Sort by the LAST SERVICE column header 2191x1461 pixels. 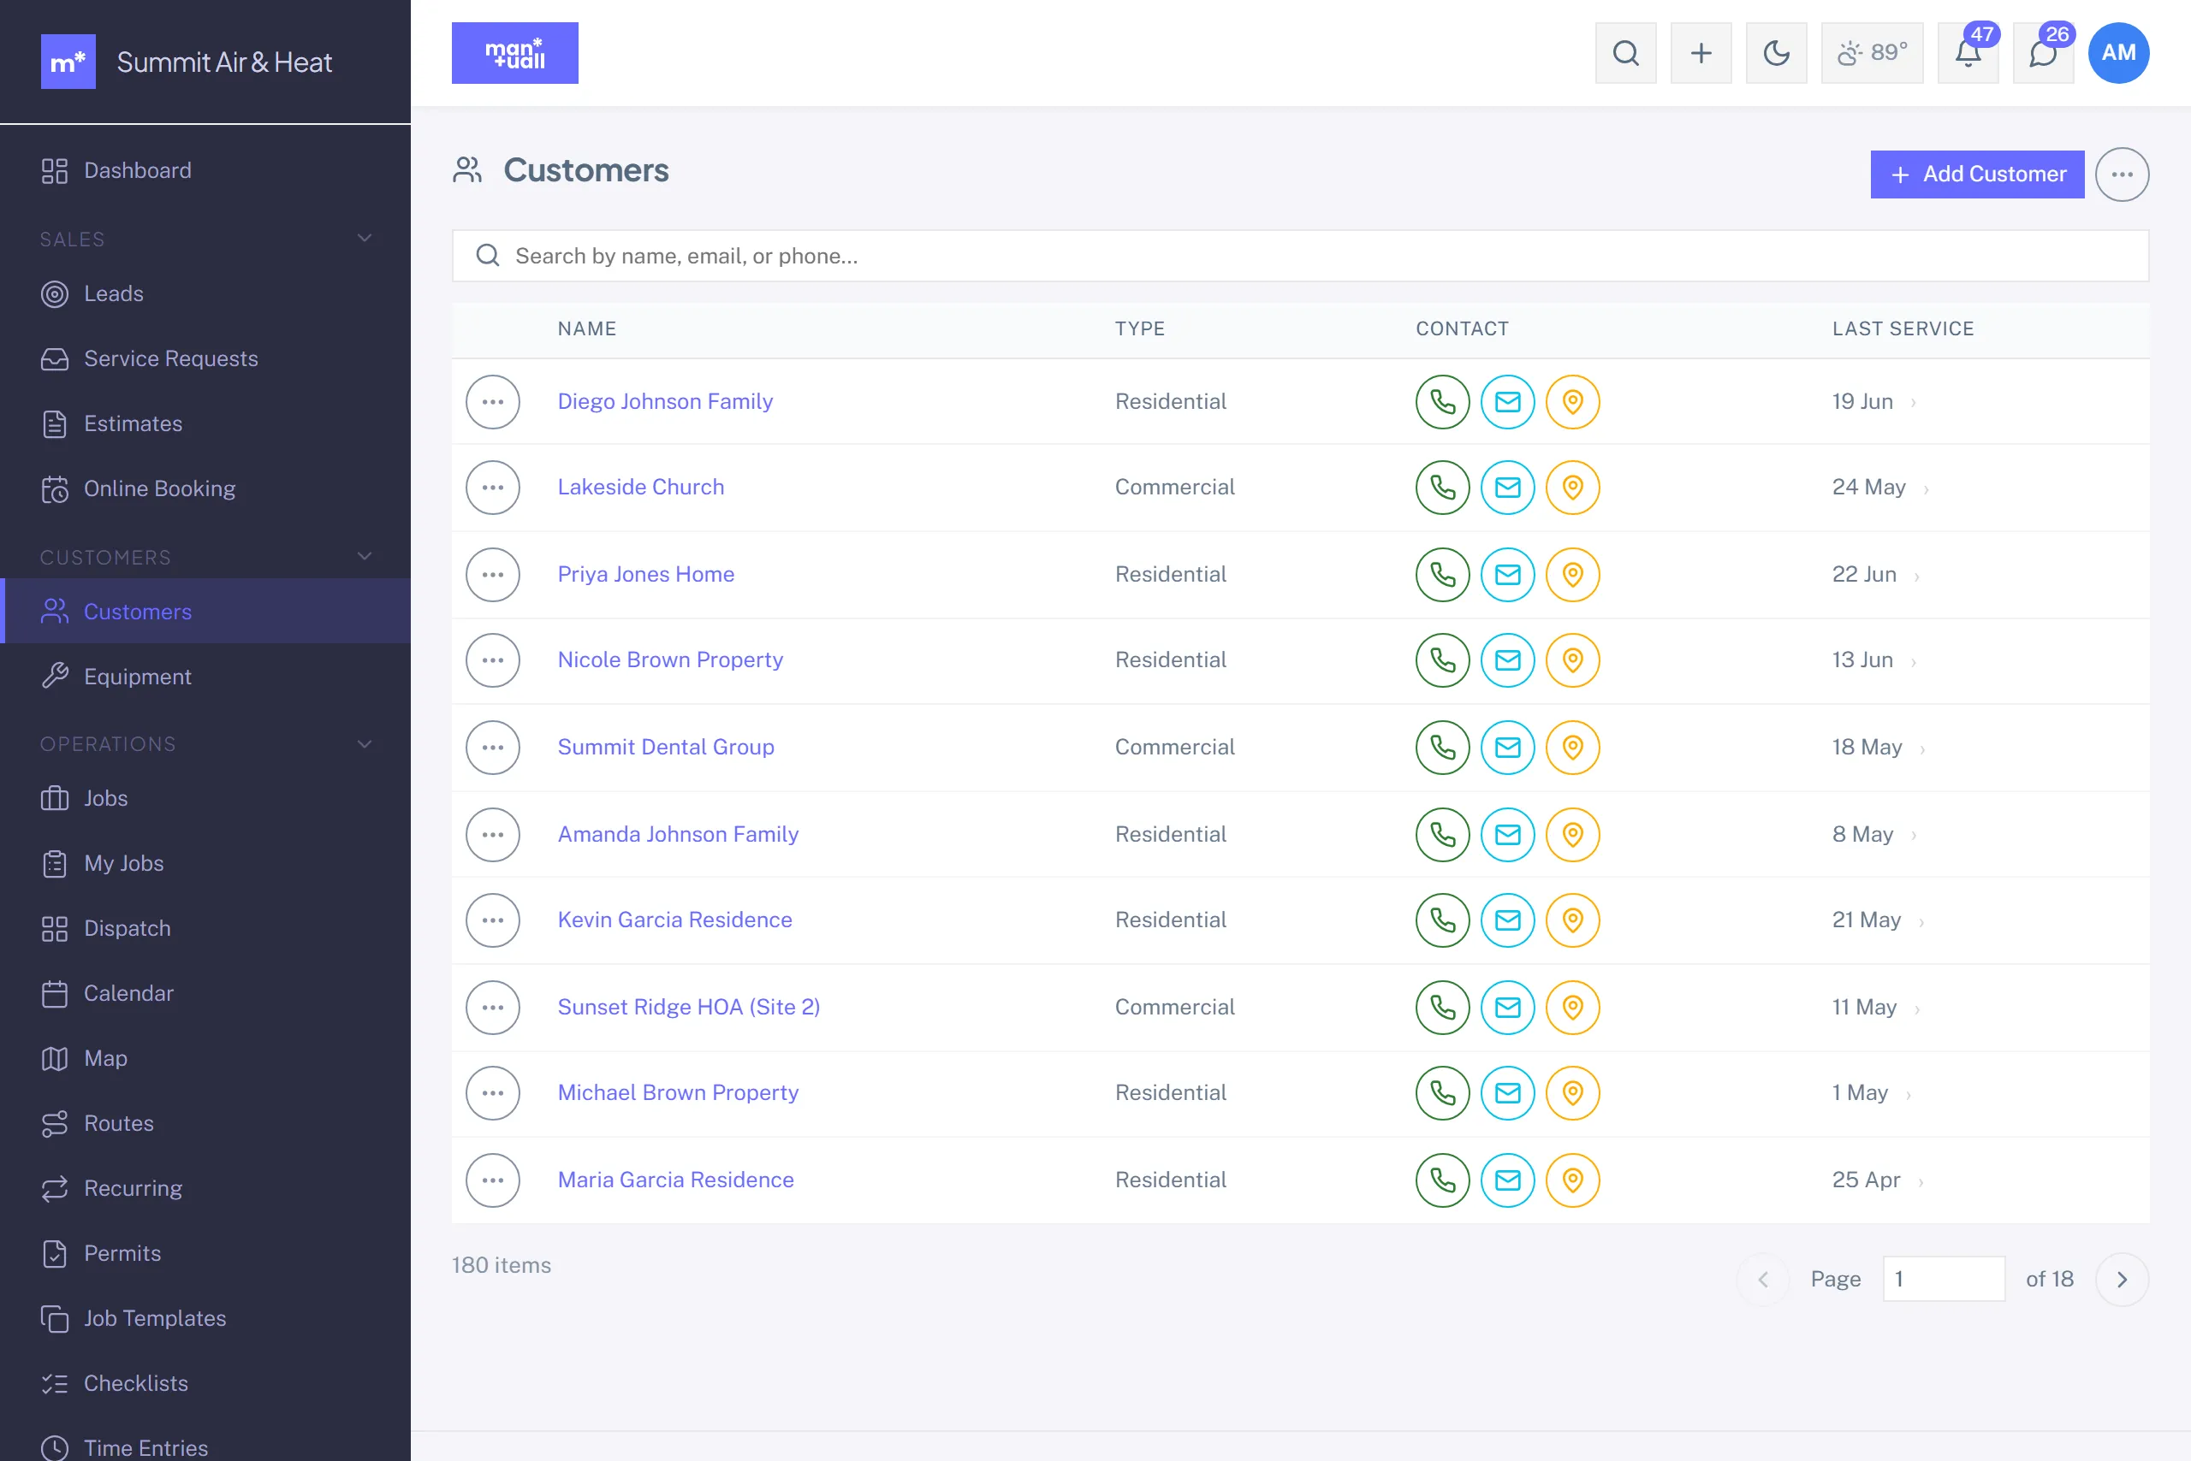coord(1903,329)
